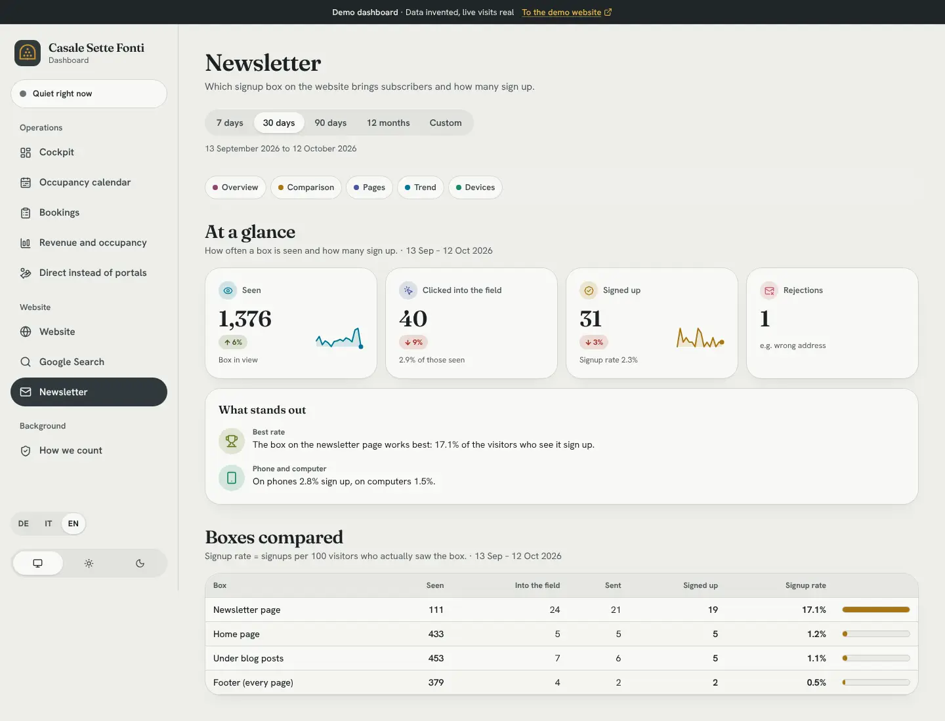Click the Seen column header in the table
This screenshot has width=945, height=721.
pyautogui.click(x=435, y=585)
